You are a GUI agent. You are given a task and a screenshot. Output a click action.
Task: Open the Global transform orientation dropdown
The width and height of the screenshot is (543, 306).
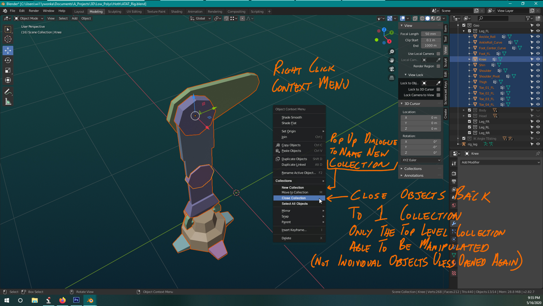point(201,18)
